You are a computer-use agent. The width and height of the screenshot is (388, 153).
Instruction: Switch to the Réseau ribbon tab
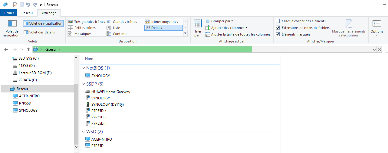point(27,13)
